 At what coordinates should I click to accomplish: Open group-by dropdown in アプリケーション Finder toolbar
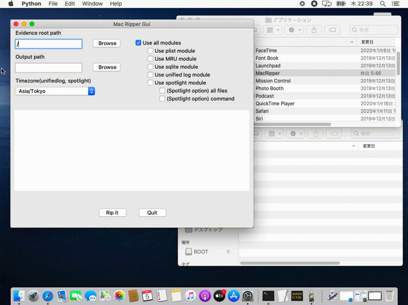coord(273,30)
